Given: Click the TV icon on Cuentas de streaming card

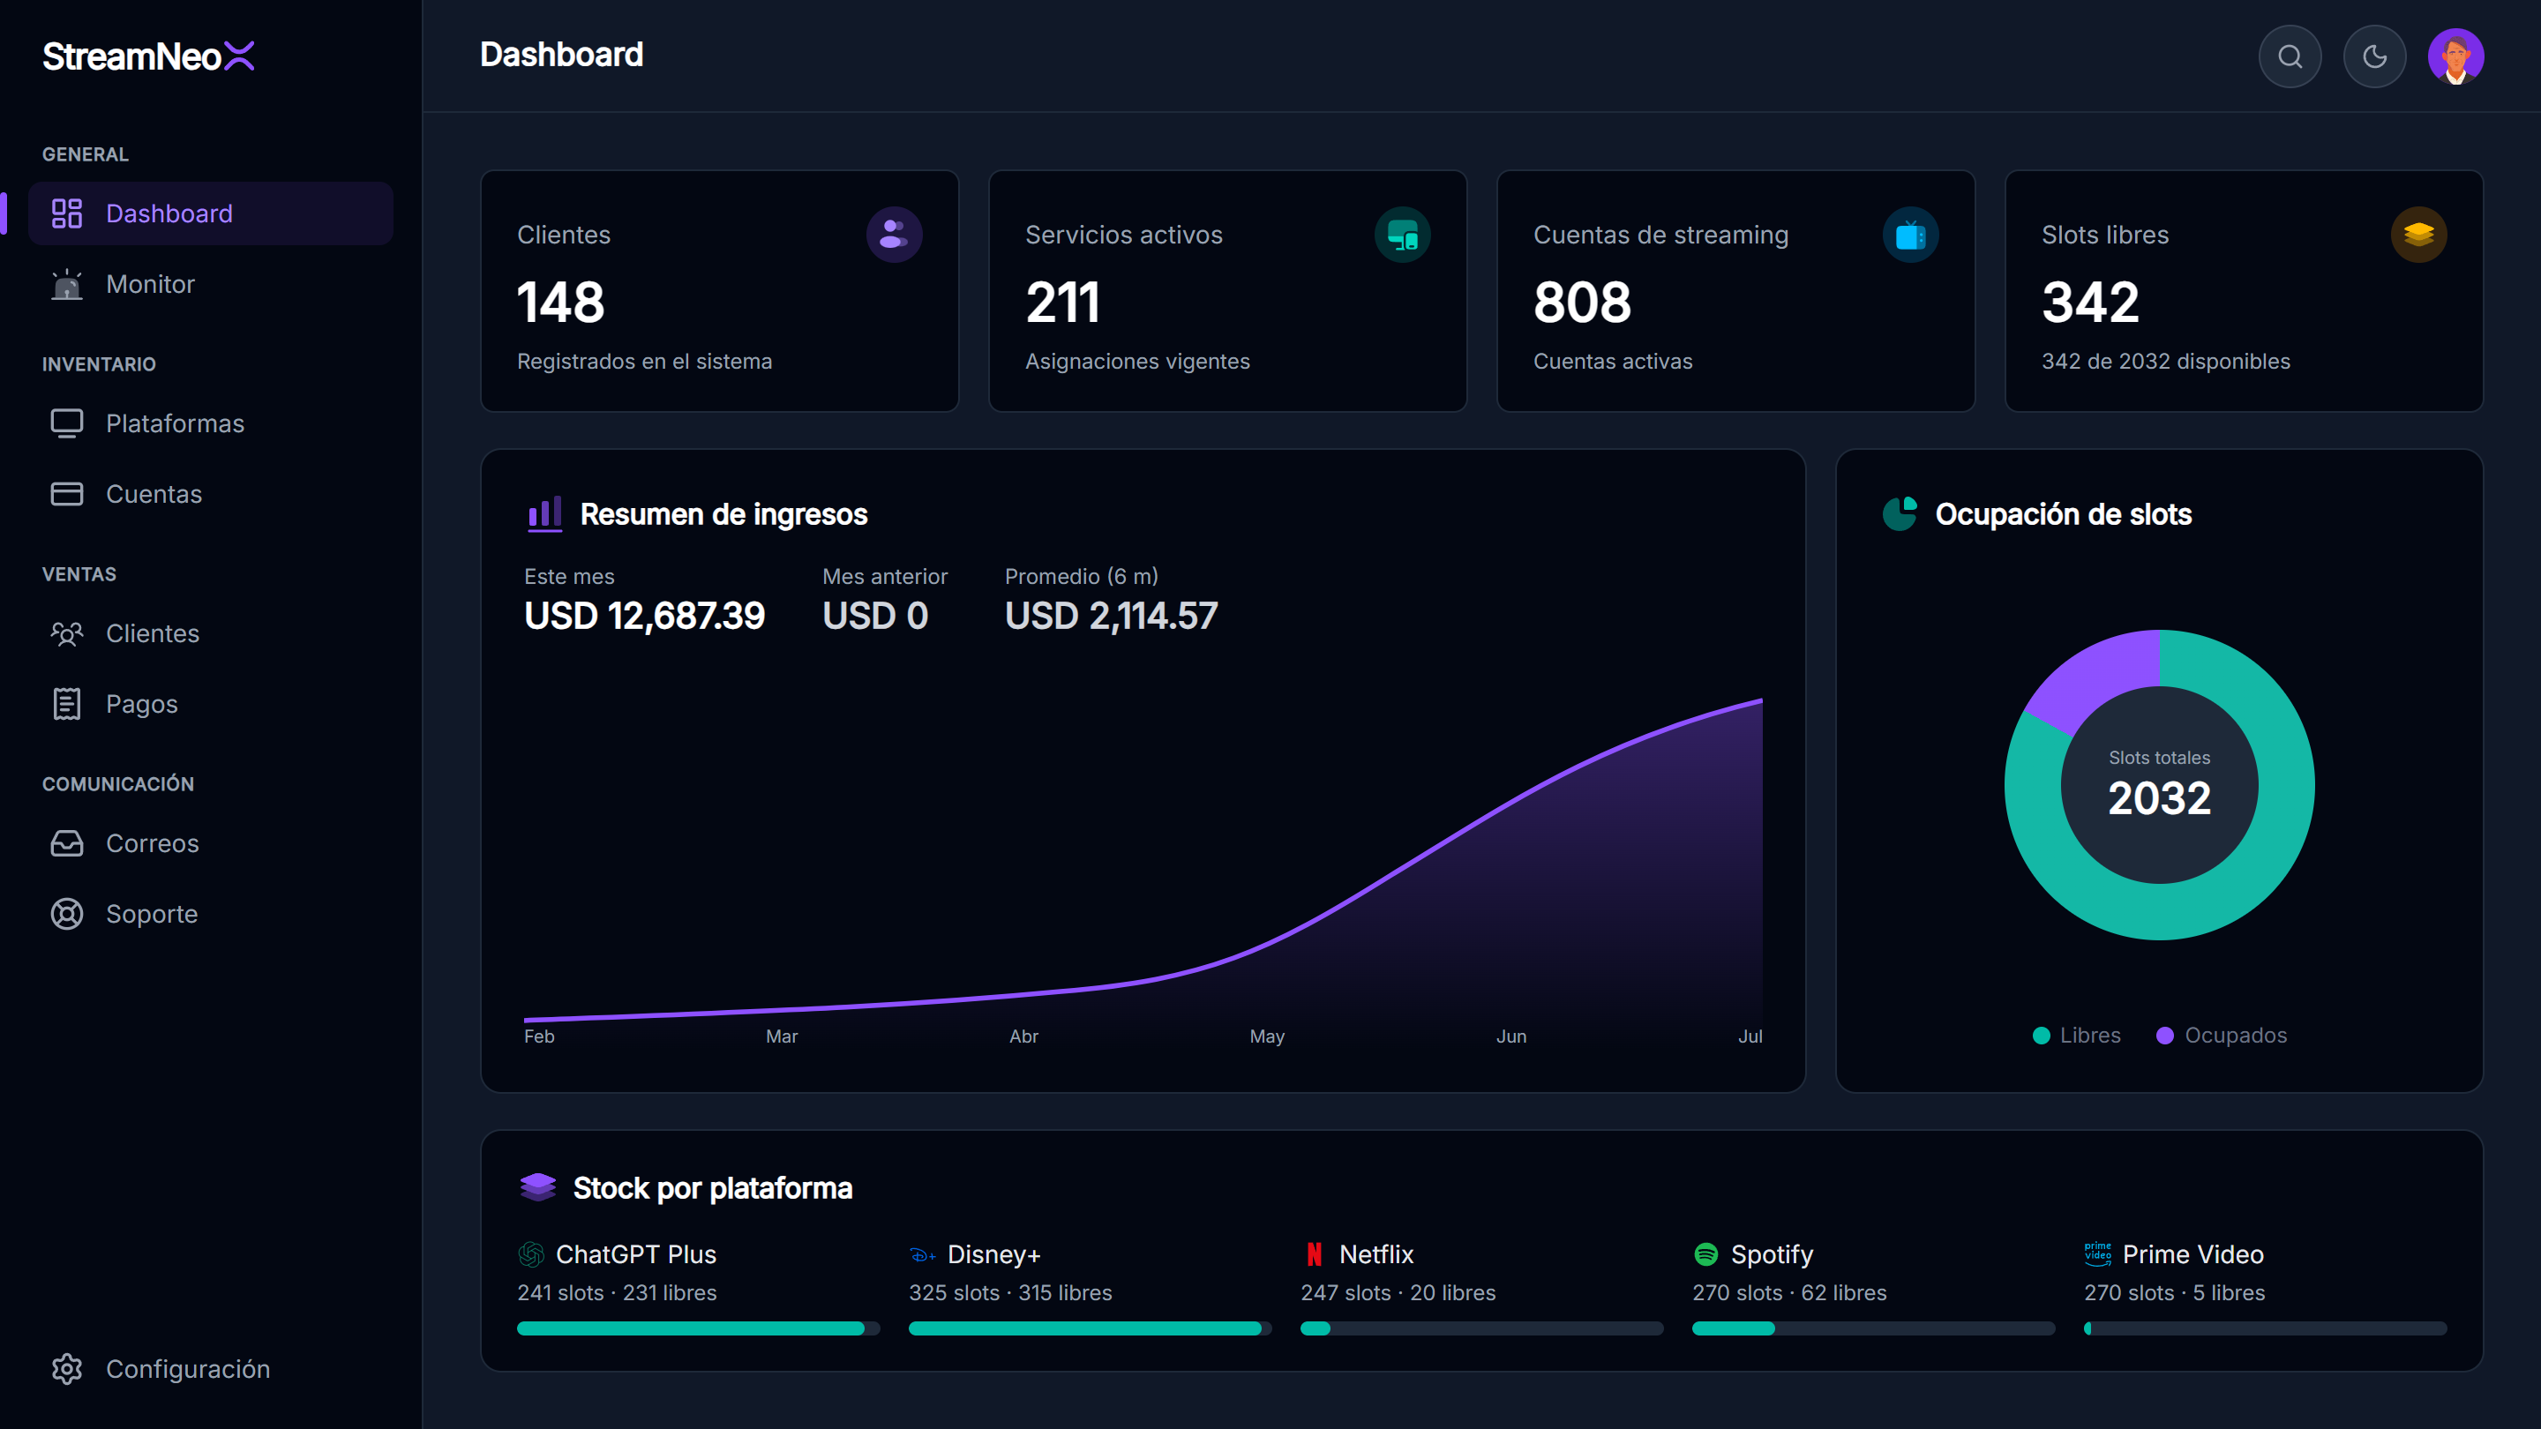Looking at the screenshot, I should (x=1909, y=235).
